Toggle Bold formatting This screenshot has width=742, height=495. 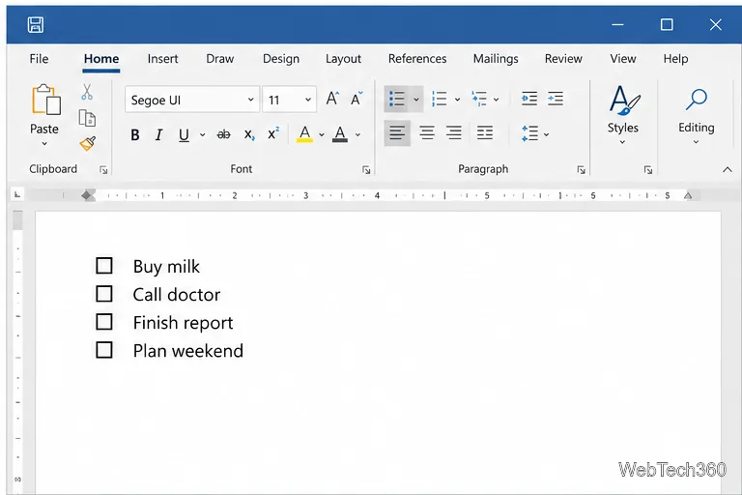click(x=135, y=135)
